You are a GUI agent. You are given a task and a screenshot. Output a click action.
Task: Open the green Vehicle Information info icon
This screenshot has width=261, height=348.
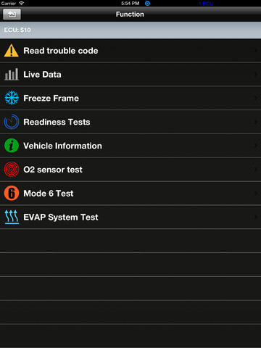[12, 146]
